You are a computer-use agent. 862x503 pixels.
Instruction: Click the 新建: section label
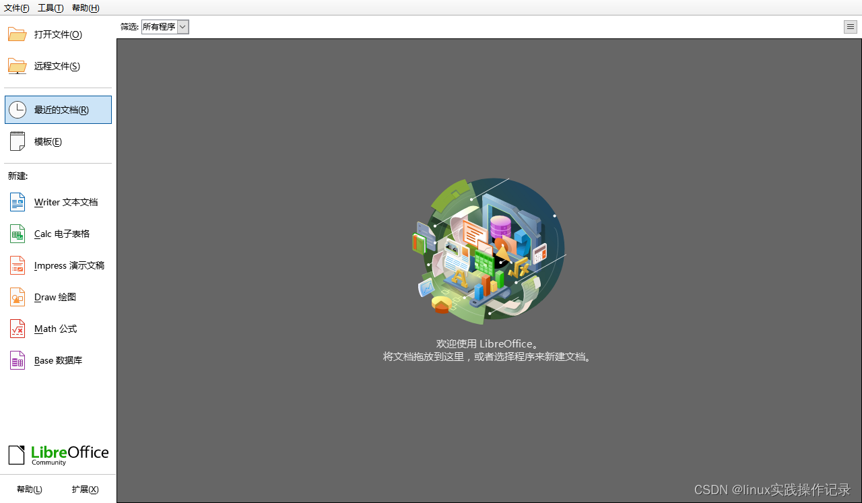[18, 176]
